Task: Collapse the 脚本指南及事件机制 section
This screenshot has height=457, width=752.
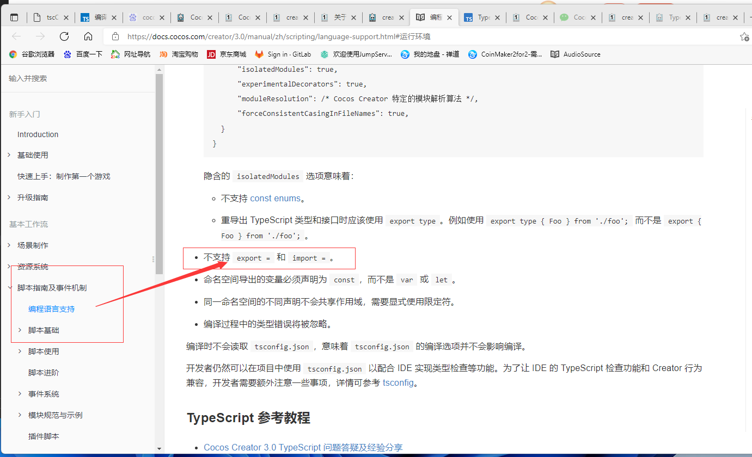Action: tap(9, 288)
